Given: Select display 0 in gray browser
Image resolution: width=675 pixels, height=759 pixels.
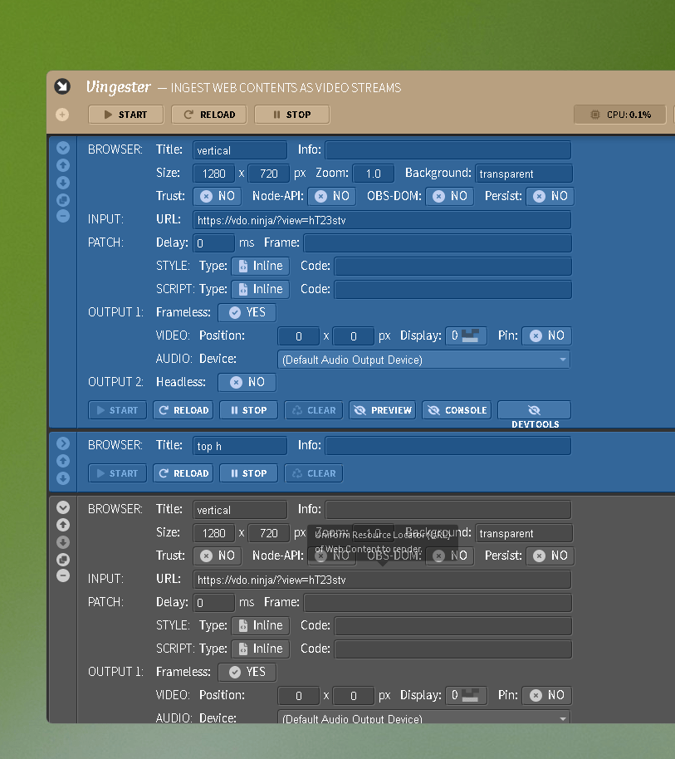Looking at the screenshot, I should tap(466, 695).
